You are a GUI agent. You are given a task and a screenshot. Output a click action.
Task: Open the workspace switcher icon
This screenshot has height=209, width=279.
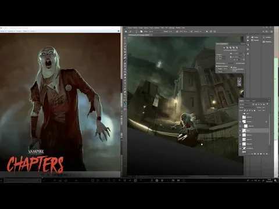(267, 31)
